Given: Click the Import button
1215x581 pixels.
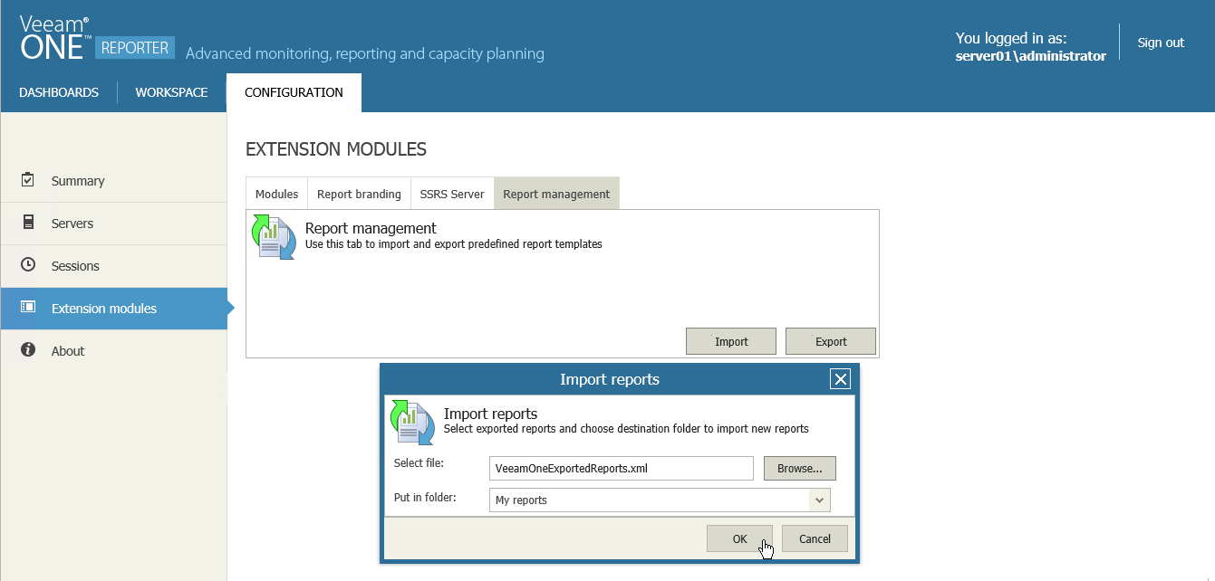Looking at the screenshot, I should coord(731,341).
